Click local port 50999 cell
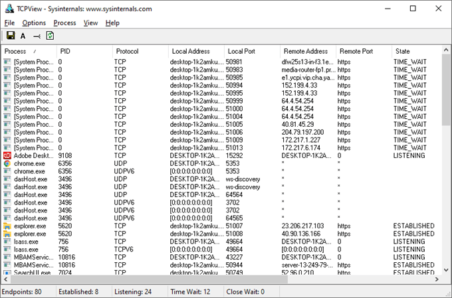Screen dimensions: 452x298 pos(235,101)
